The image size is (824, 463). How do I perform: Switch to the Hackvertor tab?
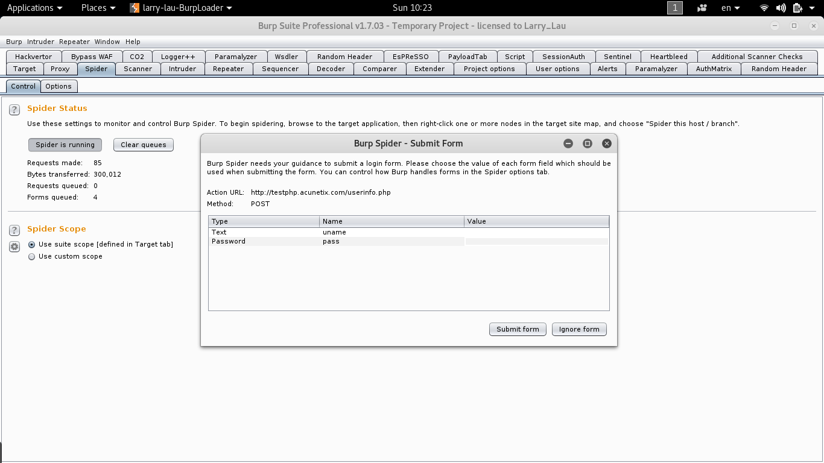(x=34, y=57)
